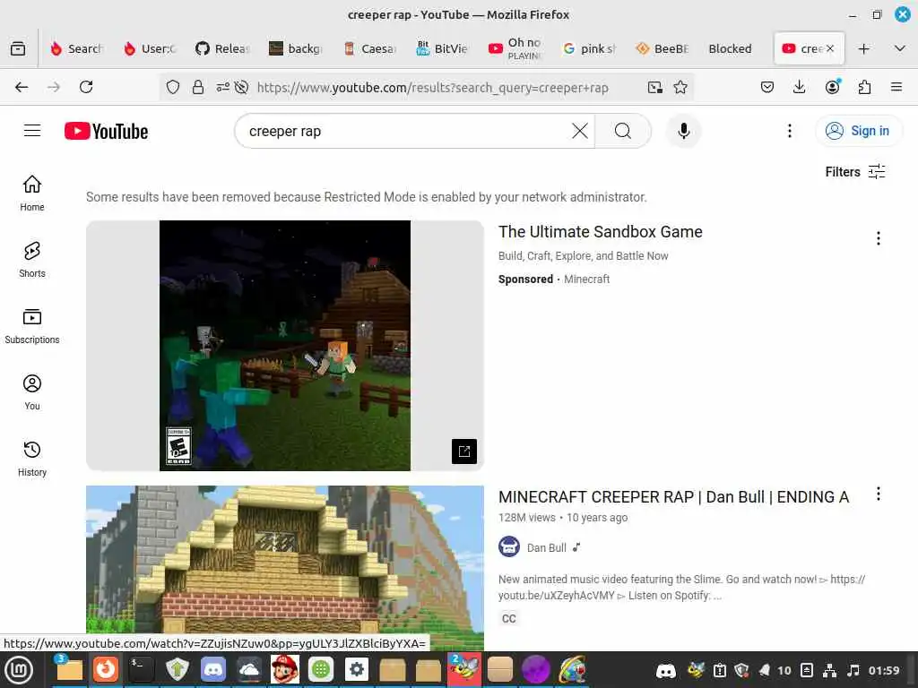
Task: Open Discord in the taskbar
Action: point(213,669)
